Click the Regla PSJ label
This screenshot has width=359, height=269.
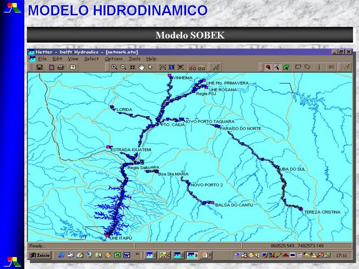(x=206, y=94)
